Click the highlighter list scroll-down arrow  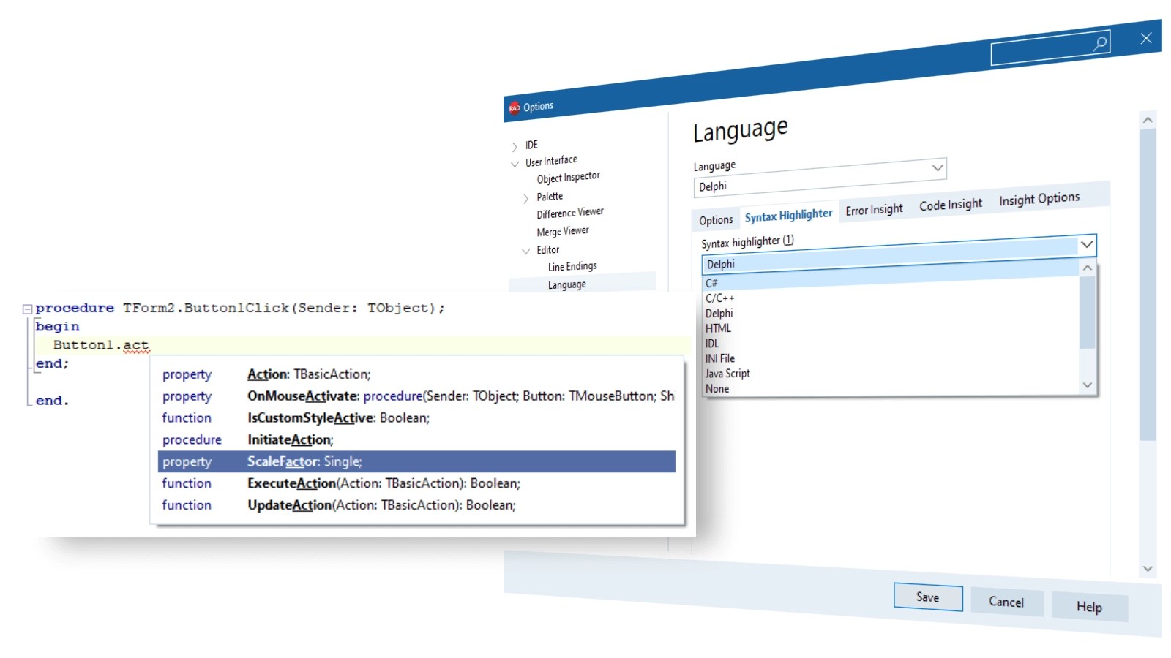tap(1088, 385)
